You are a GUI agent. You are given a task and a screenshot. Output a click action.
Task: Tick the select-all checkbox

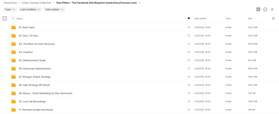[5, 18]
